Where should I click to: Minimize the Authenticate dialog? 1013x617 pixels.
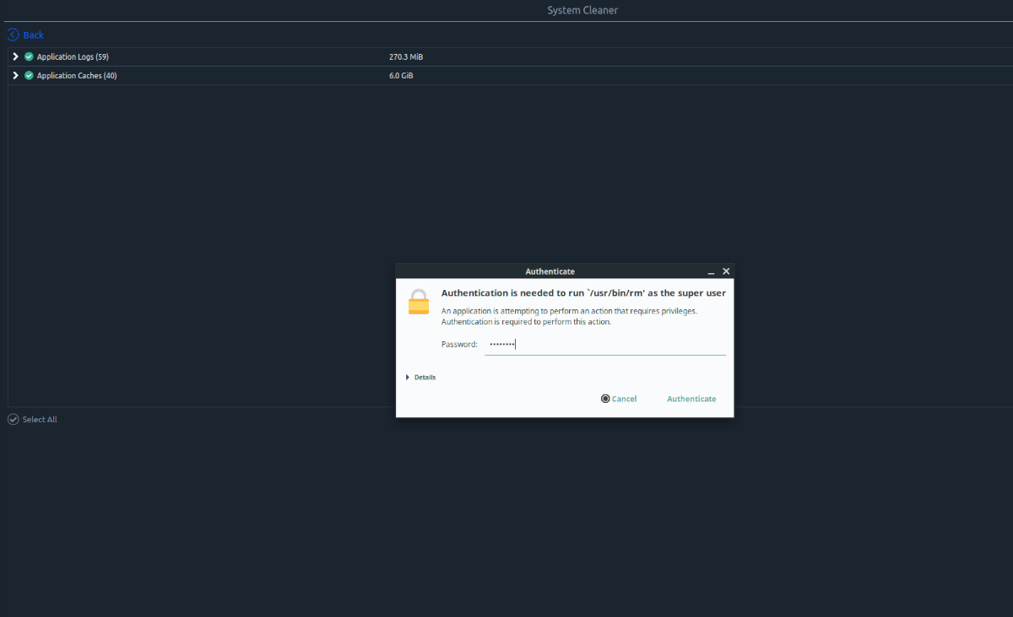coord(711,271)
